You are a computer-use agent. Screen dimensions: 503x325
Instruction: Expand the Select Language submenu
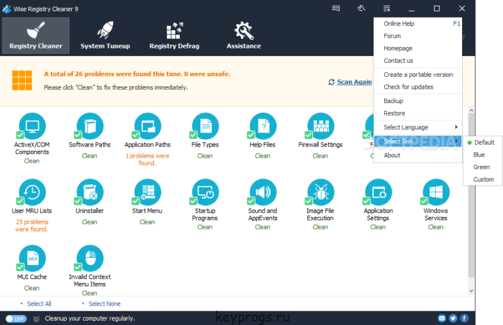click(417, 127)
